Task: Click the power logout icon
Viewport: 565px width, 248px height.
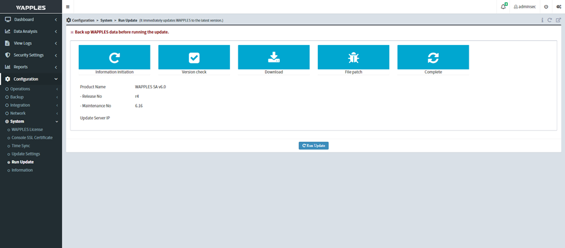Action: 546,7
